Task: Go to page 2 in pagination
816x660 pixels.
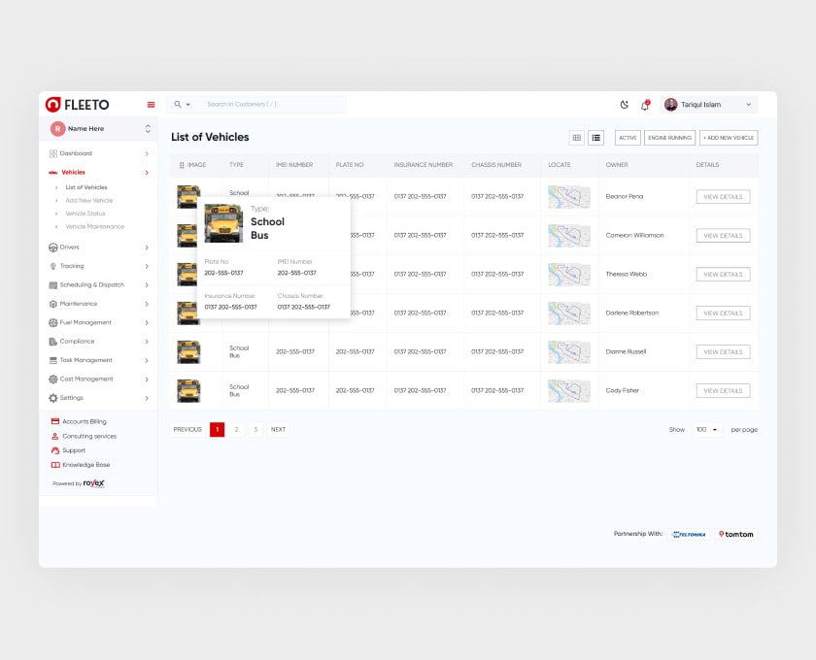Action: [x=236, y=429]
